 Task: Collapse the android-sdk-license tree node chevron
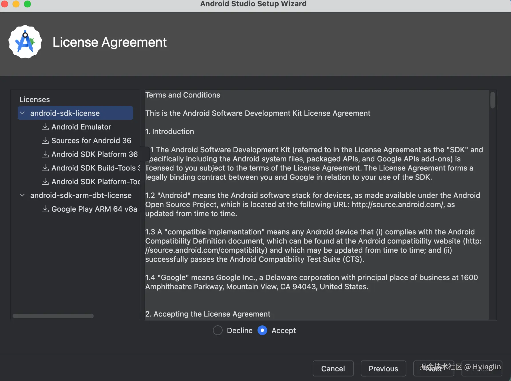click(x=22, y=113)
